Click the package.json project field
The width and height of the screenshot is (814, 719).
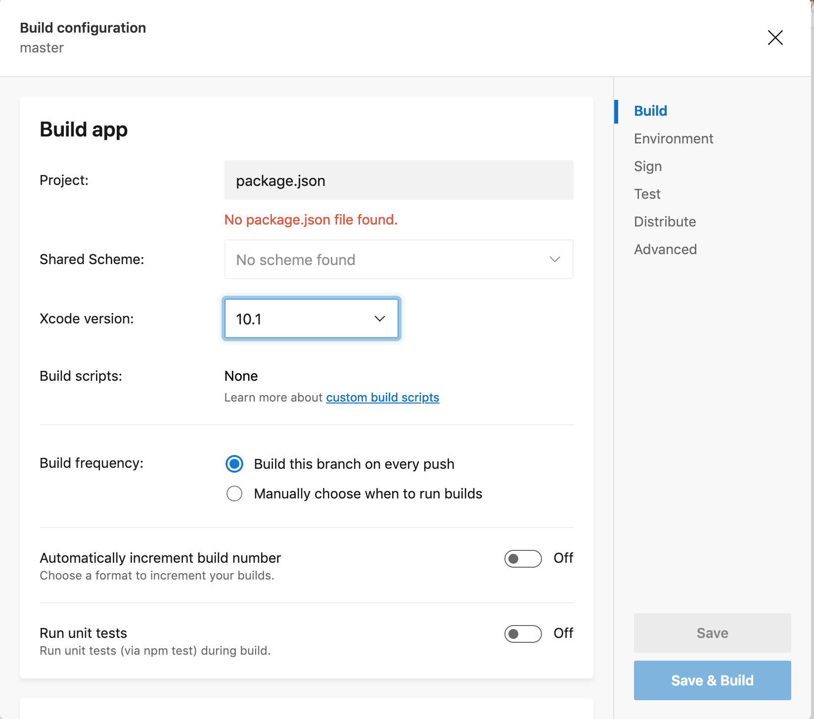point(399,180)
